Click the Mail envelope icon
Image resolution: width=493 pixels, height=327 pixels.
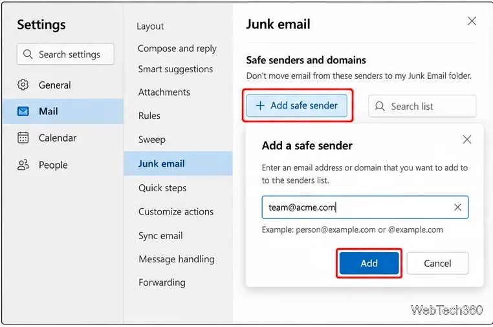(x=23, y=111)
